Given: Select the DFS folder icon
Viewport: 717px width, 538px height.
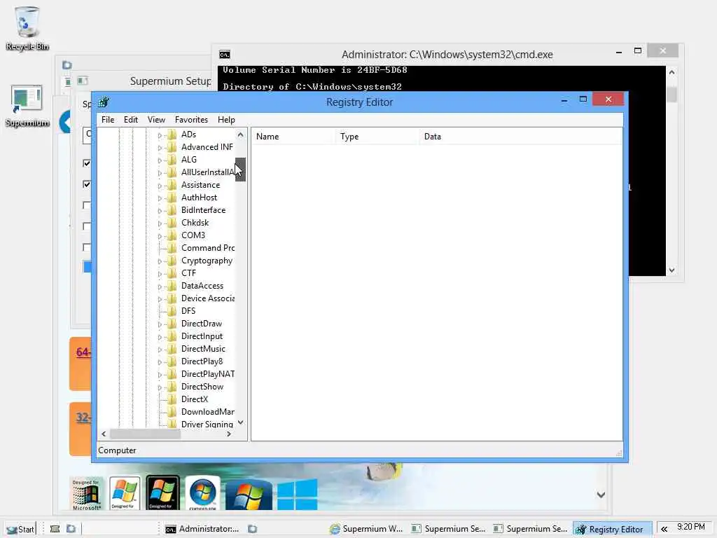Looking at the screenshot, I should point(172,311).
